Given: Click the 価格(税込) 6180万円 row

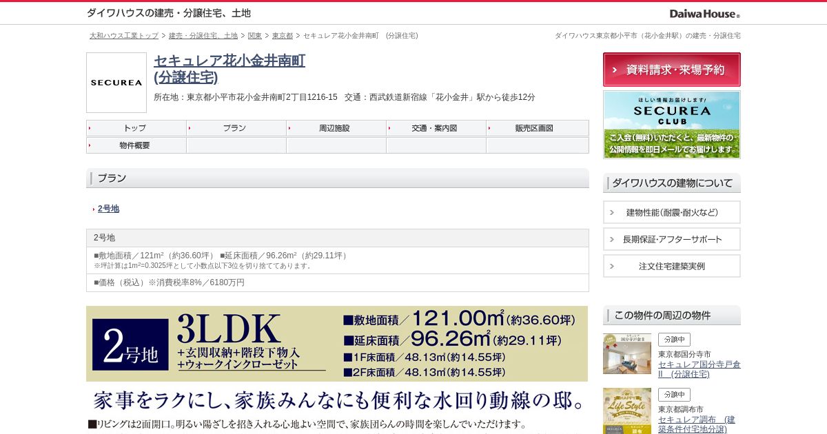Looking at the screenshot, I should pyautogui.click(x=338, y=282).
